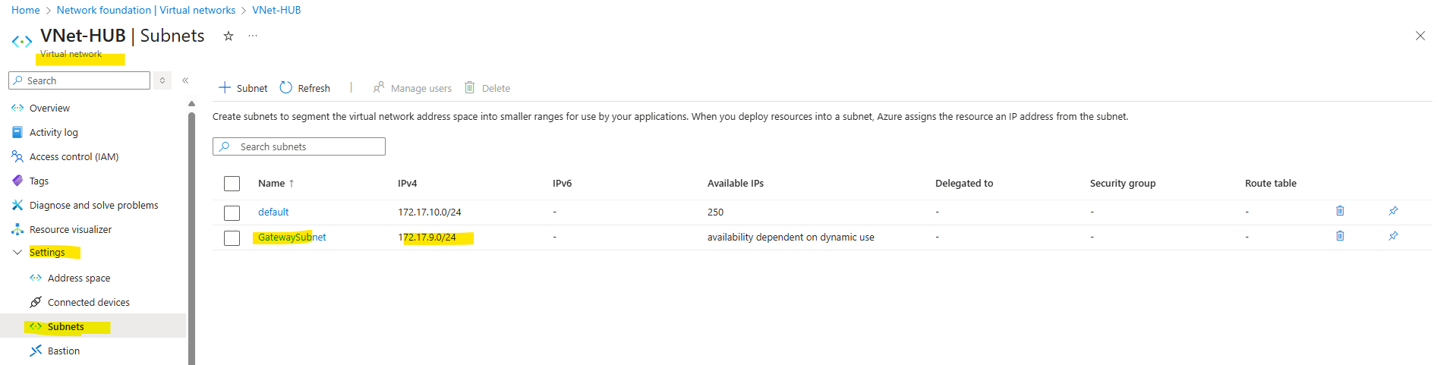
Task: Click the Search subnets field
Action: tap(299, 146)
